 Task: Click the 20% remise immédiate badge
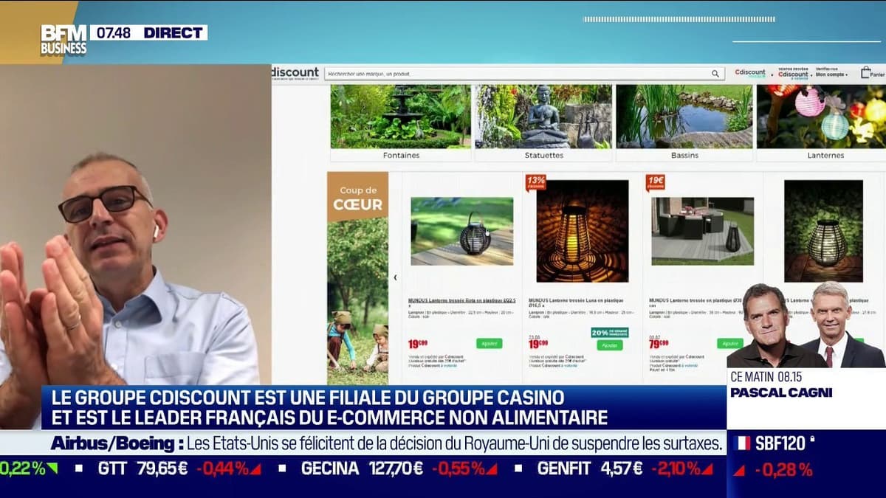pos(610,333)
